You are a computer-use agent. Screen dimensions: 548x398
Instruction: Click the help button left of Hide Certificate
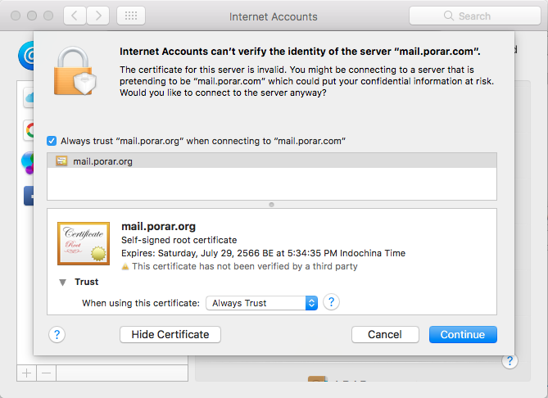(57, 334)
